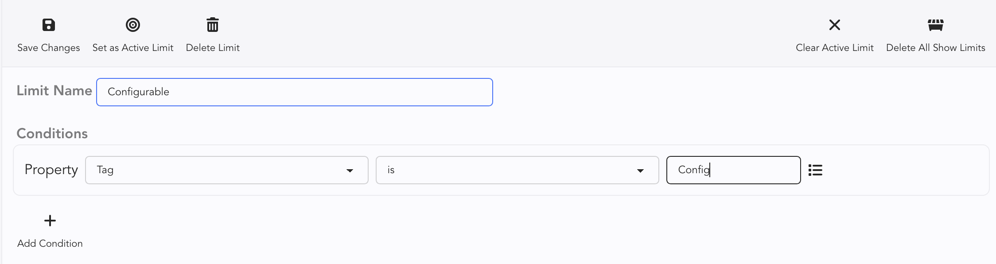
Task: Open the value list icon beside Config field
Action: (815, 170)
